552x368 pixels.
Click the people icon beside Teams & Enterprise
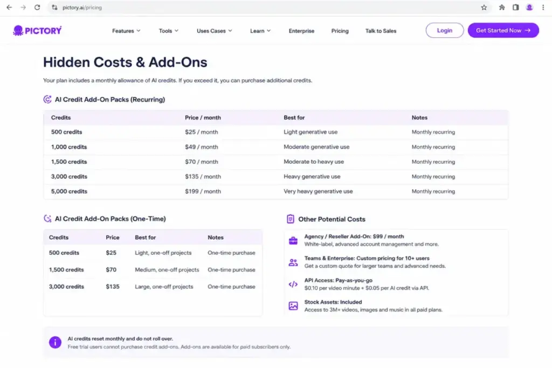click(293, 262)
